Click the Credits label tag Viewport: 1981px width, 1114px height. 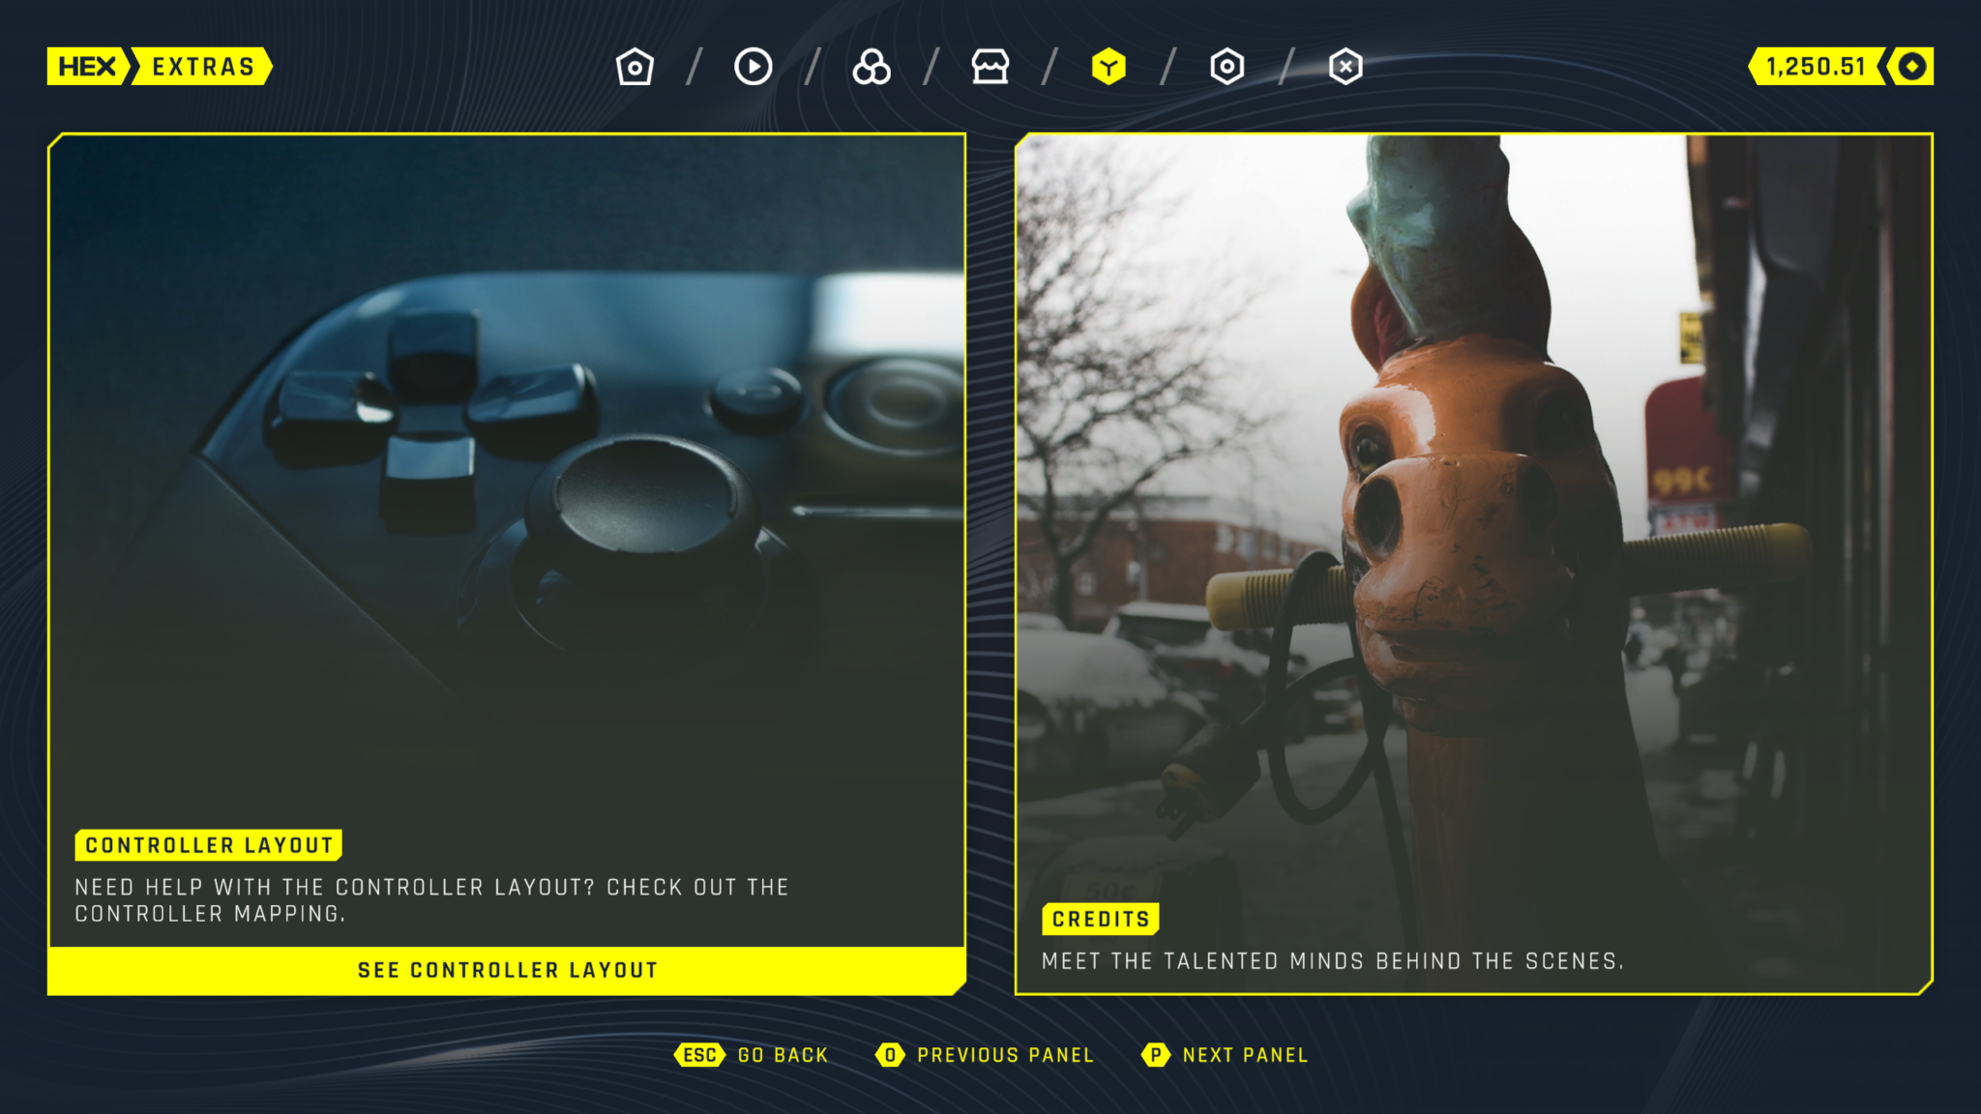(1101, 919)
